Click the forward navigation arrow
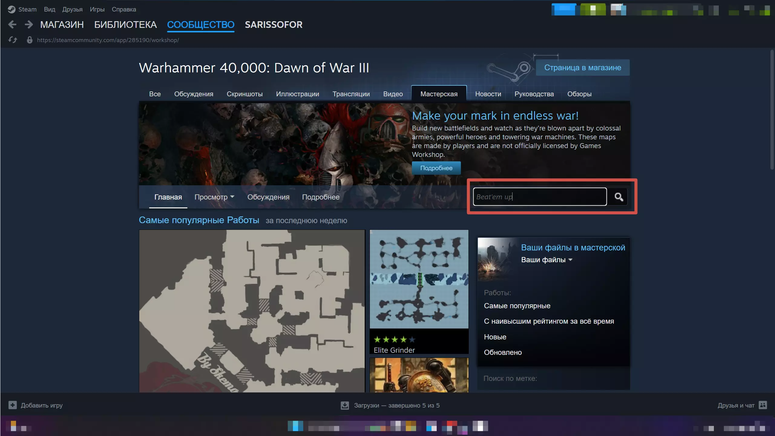 (x=29, y=25)
